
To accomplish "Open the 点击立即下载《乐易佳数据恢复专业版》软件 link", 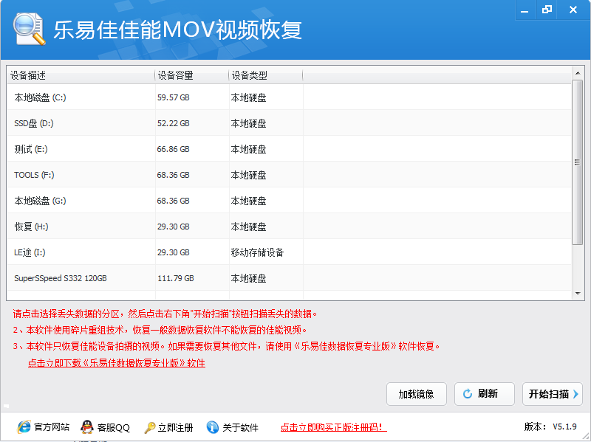I will tap(117, 363).
